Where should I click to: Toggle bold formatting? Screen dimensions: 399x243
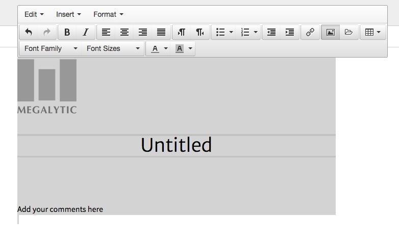[67, 32]
